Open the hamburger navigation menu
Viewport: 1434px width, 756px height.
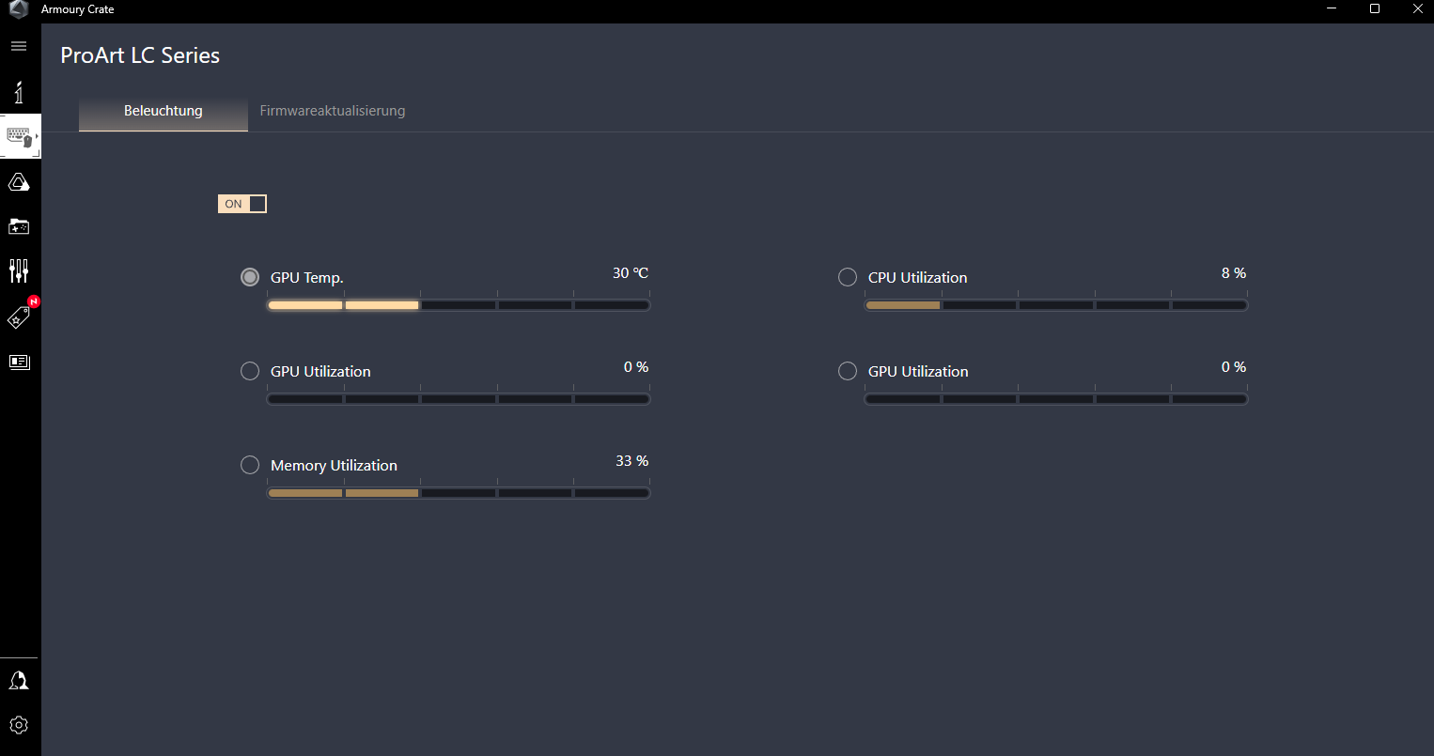19,46
